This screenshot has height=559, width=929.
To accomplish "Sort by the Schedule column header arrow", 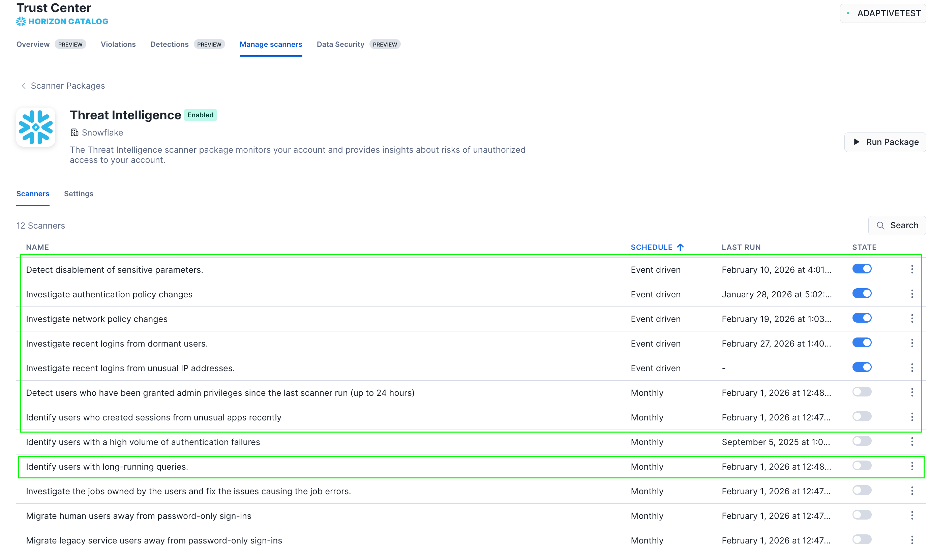I will coord(680,247).
